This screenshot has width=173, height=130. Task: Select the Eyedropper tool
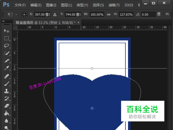coord(7,68)
